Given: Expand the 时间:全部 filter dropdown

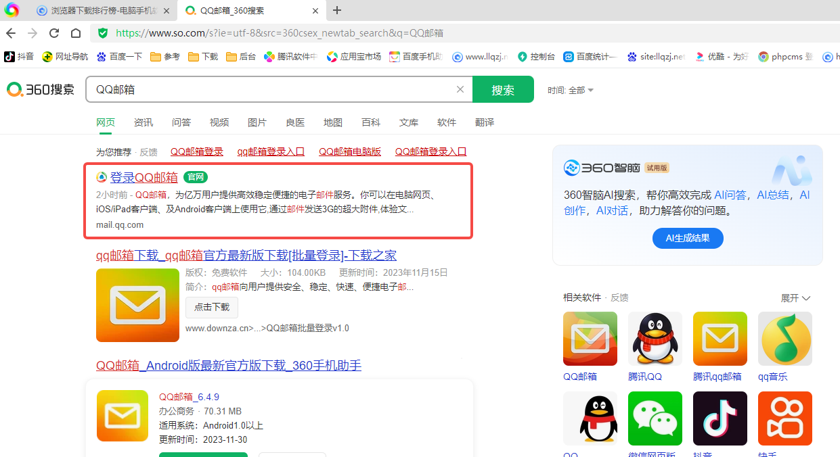Looking at the screenshot, I should tap(571, 90).
